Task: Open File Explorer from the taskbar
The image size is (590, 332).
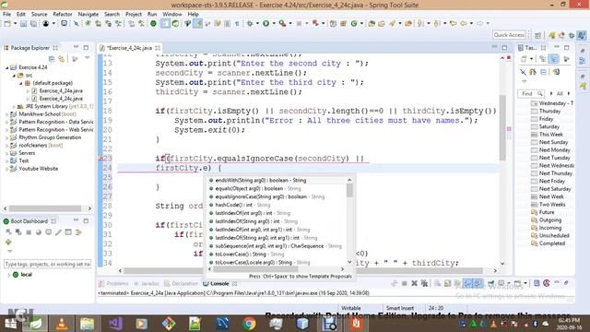Action: pyautogui.click(x=88, y=324)
